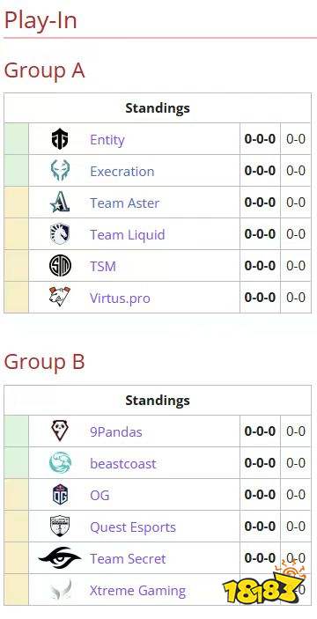Image resolution: width=317 pixels, height=619 pixels.
Task: Click the green cell beside 9Pandas
Action: pyautogui.click(x=16, y=431)
